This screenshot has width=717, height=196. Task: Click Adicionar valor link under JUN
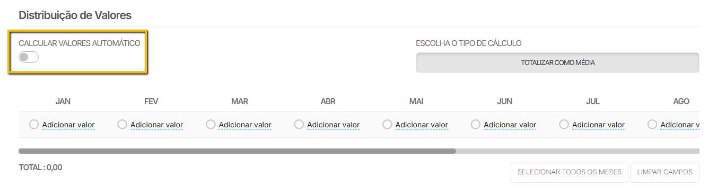510,125
